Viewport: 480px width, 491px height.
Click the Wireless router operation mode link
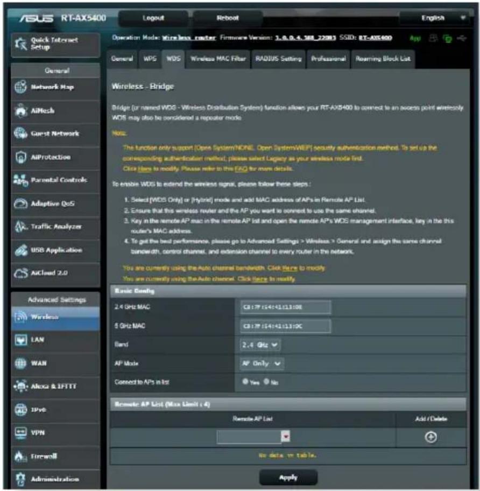coord(189,38)
